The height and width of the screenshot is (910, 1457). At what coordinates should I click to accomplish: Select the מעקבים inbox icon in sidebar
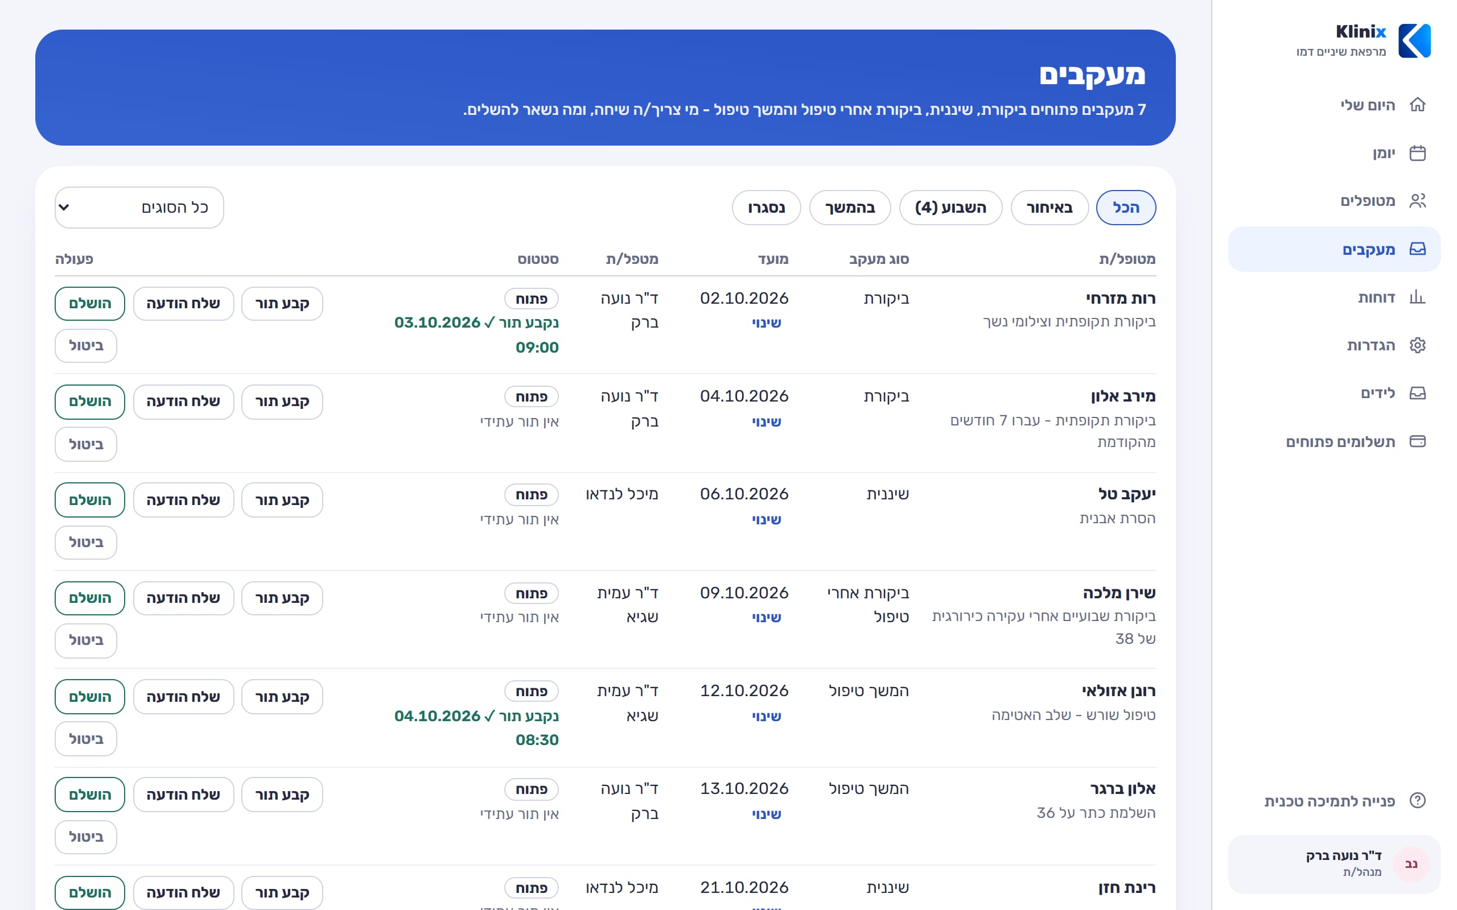tap(1417, 249)
